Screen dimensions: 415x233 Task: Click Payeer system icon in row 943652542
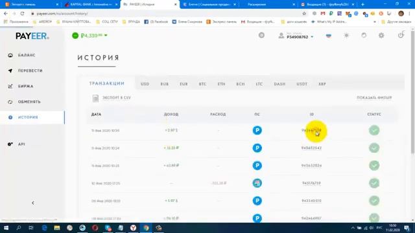257,148
